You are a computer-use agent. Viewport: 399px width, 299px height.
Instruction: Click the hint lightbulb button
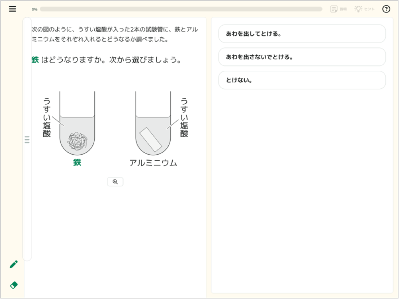click(x=364, y=9)
